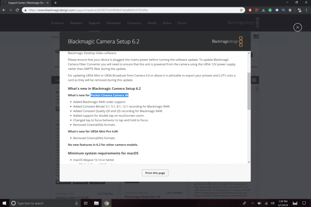Click the Print this page button
The width and height of the screenshot is (311, 207).
click(155, 173)
